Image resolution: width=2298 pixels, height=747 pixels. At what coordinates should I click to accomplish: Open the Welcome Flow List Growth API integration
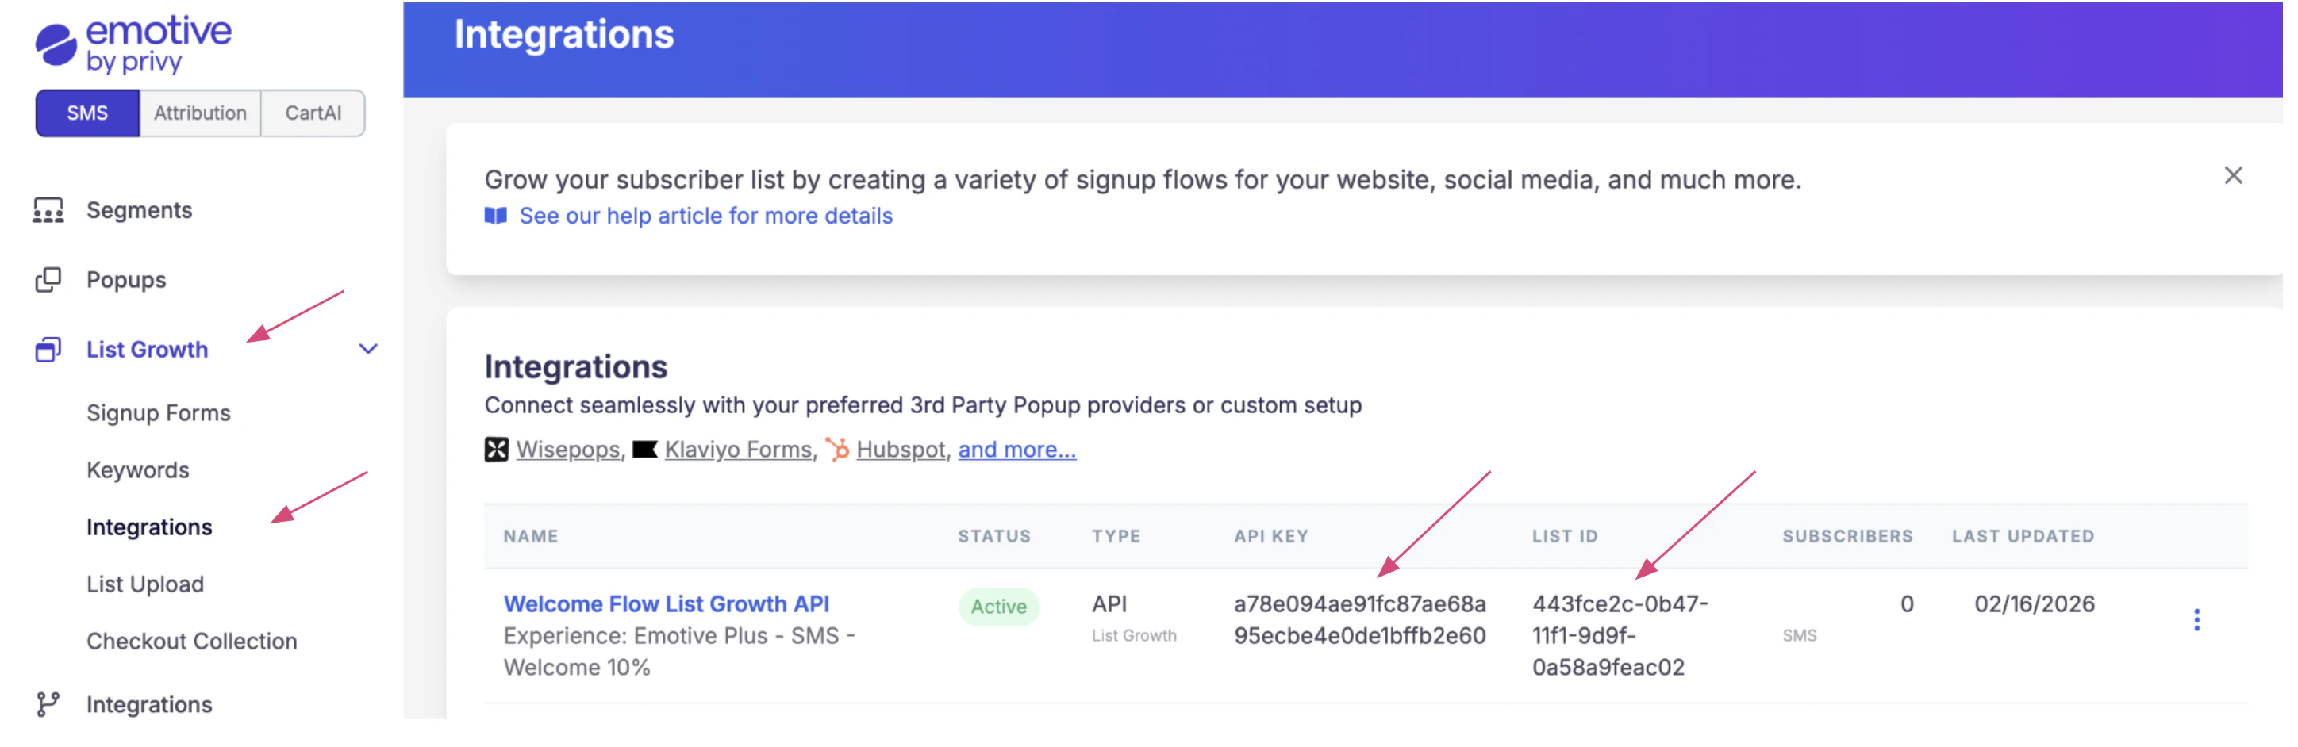pyautogui.click(x=666, y=603)
